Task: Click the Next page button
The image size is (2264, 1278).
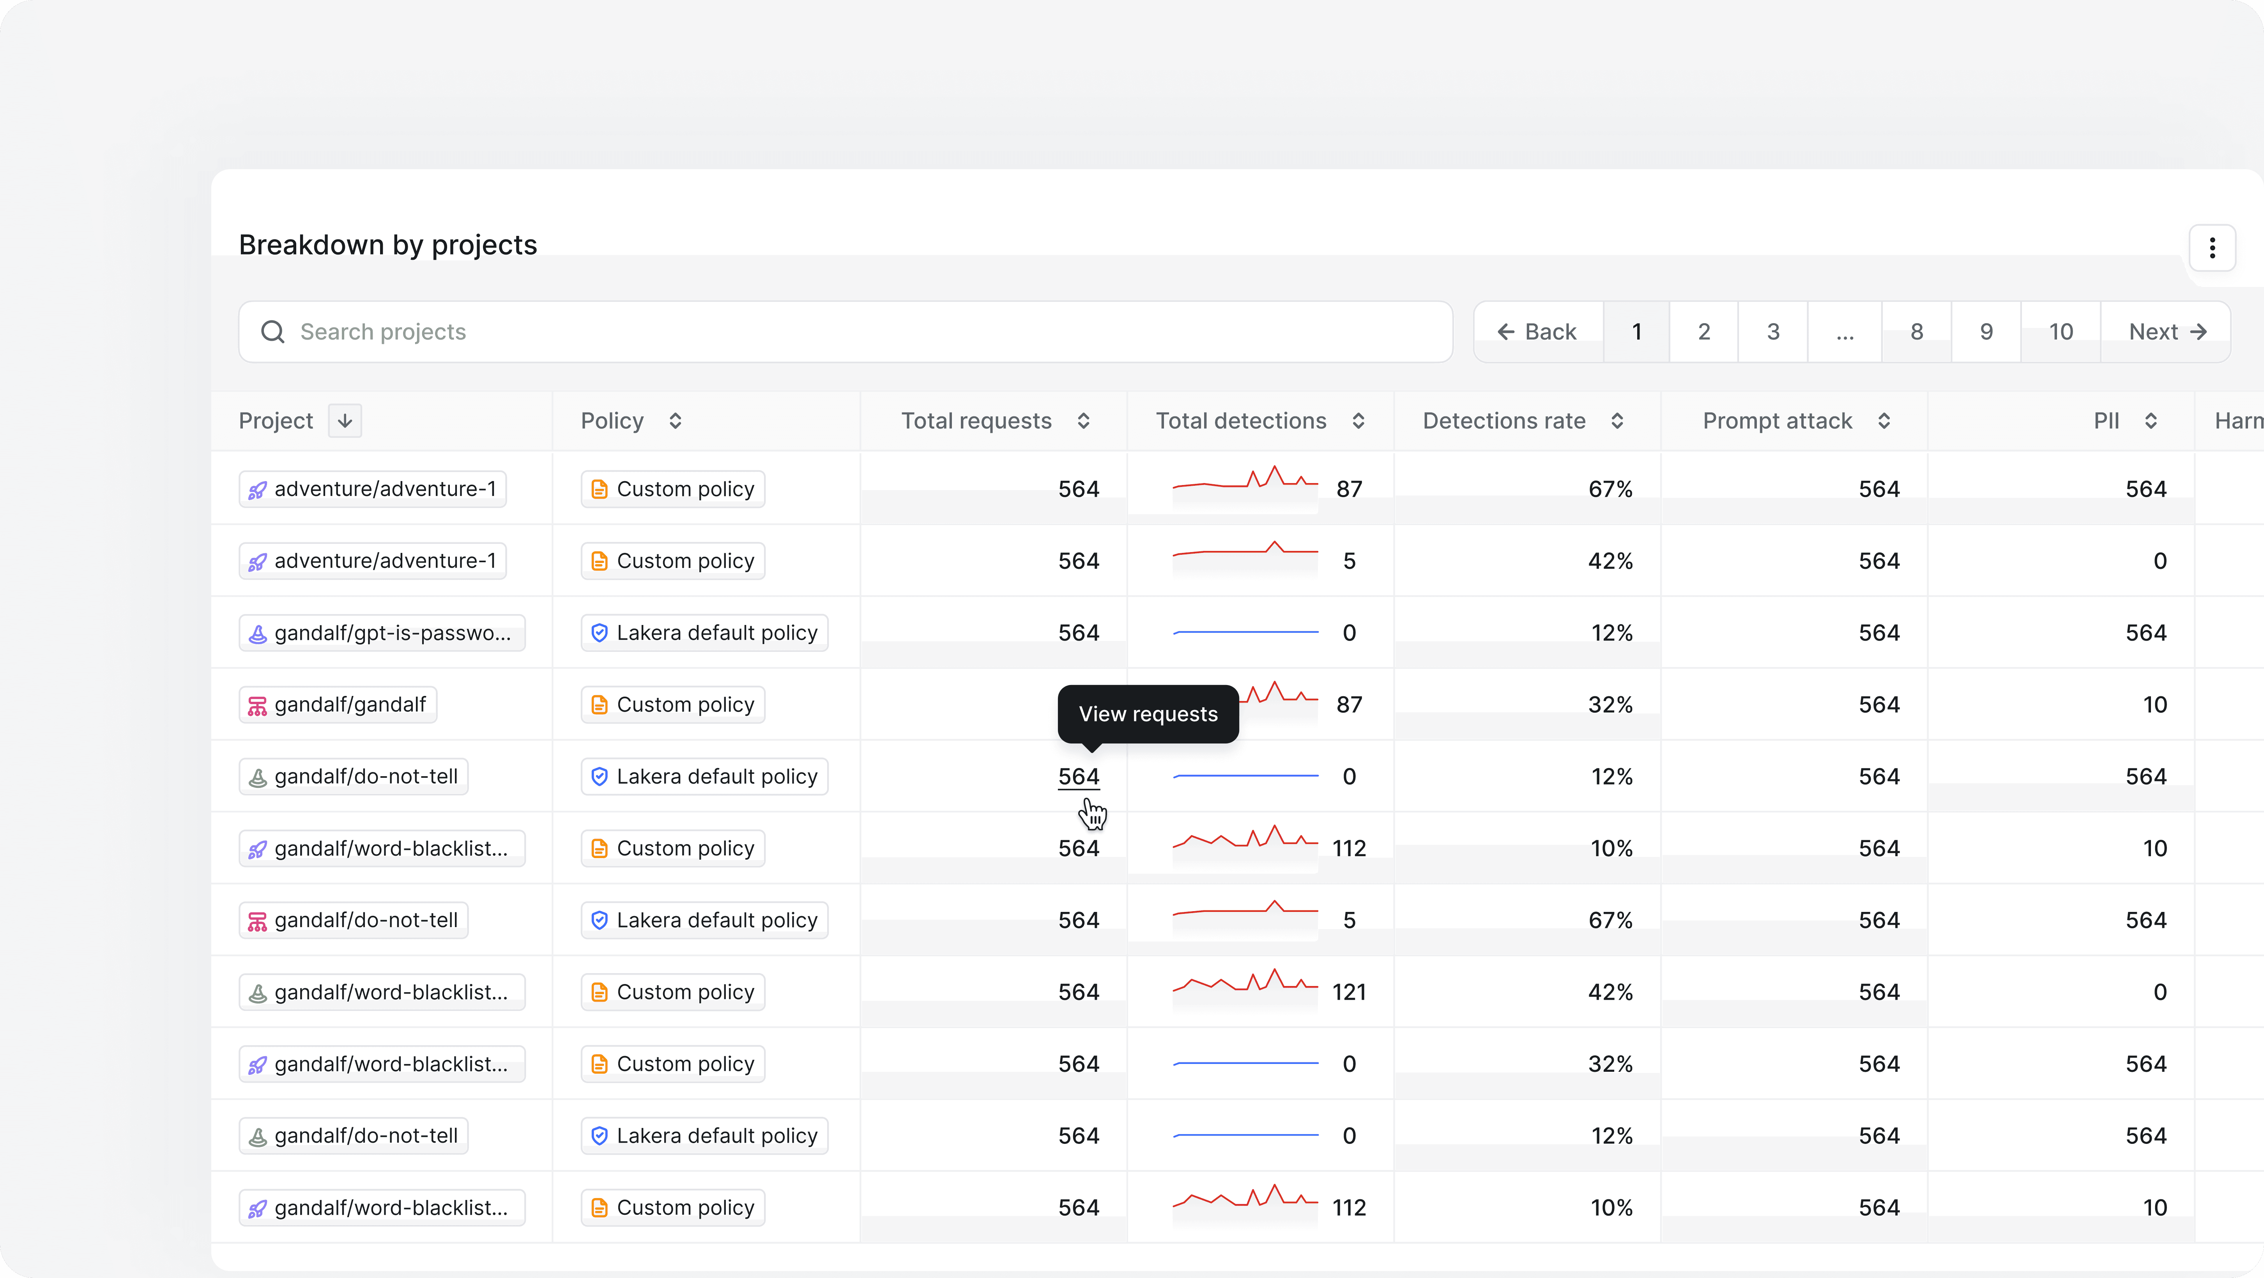Action: click(2167, 331)
